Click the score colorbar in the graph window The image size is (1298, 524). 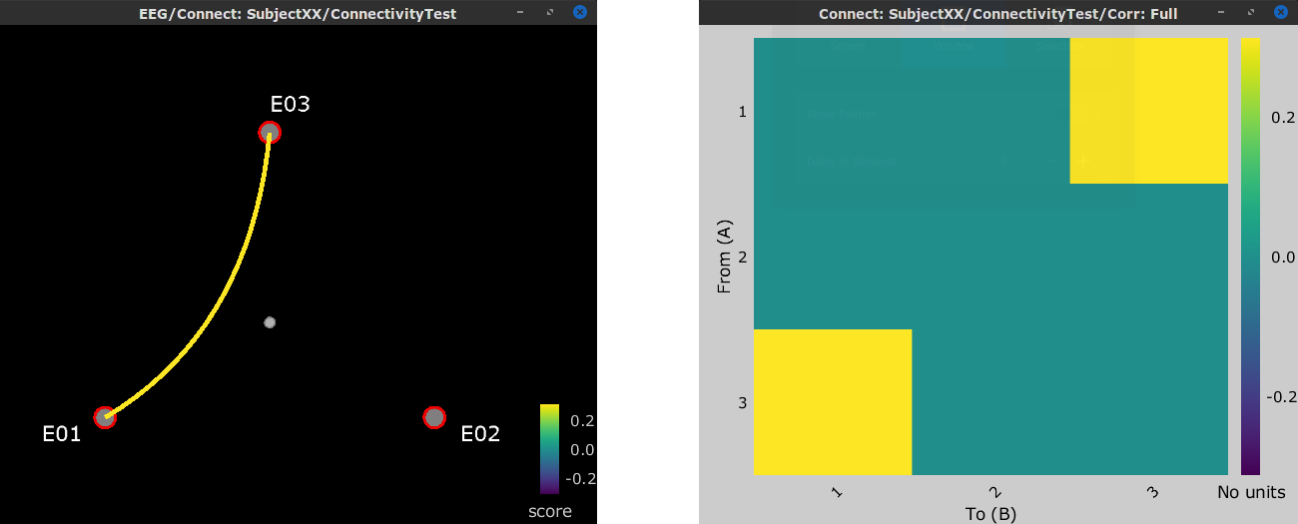(x=549, y=448)
